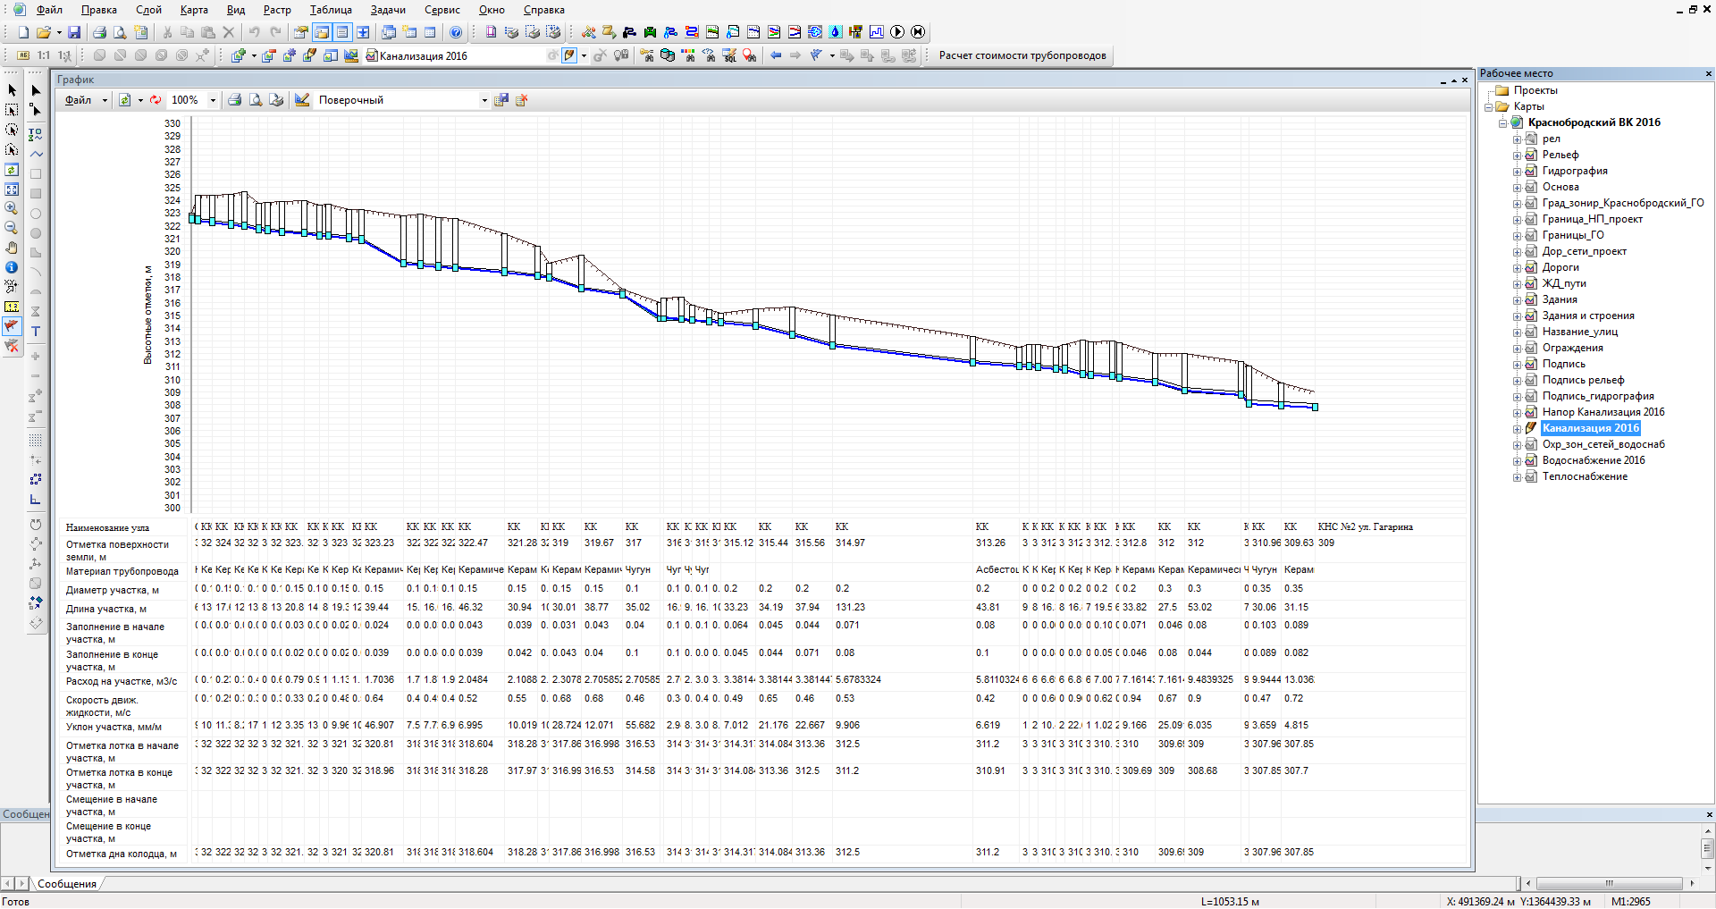Viewport: 1716px width, 909px height.
Task: Click the Help question mark icon
Action: coord(456,32)
